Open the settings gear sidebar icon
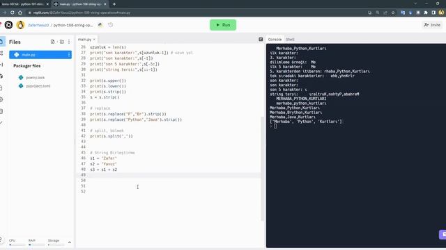This screenshot has width=446, height=250. click(1, 99)
